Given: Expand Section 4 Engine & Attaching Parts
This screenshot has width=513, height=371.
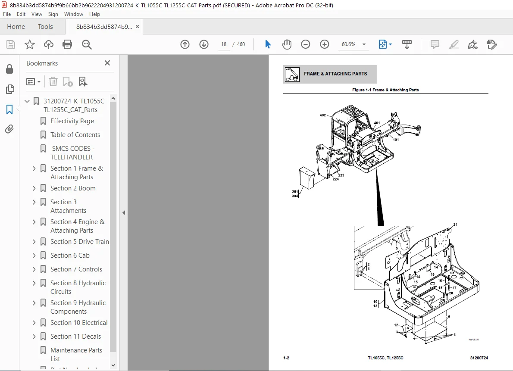Looking at the screenshot, I should [x=34, y=222].
